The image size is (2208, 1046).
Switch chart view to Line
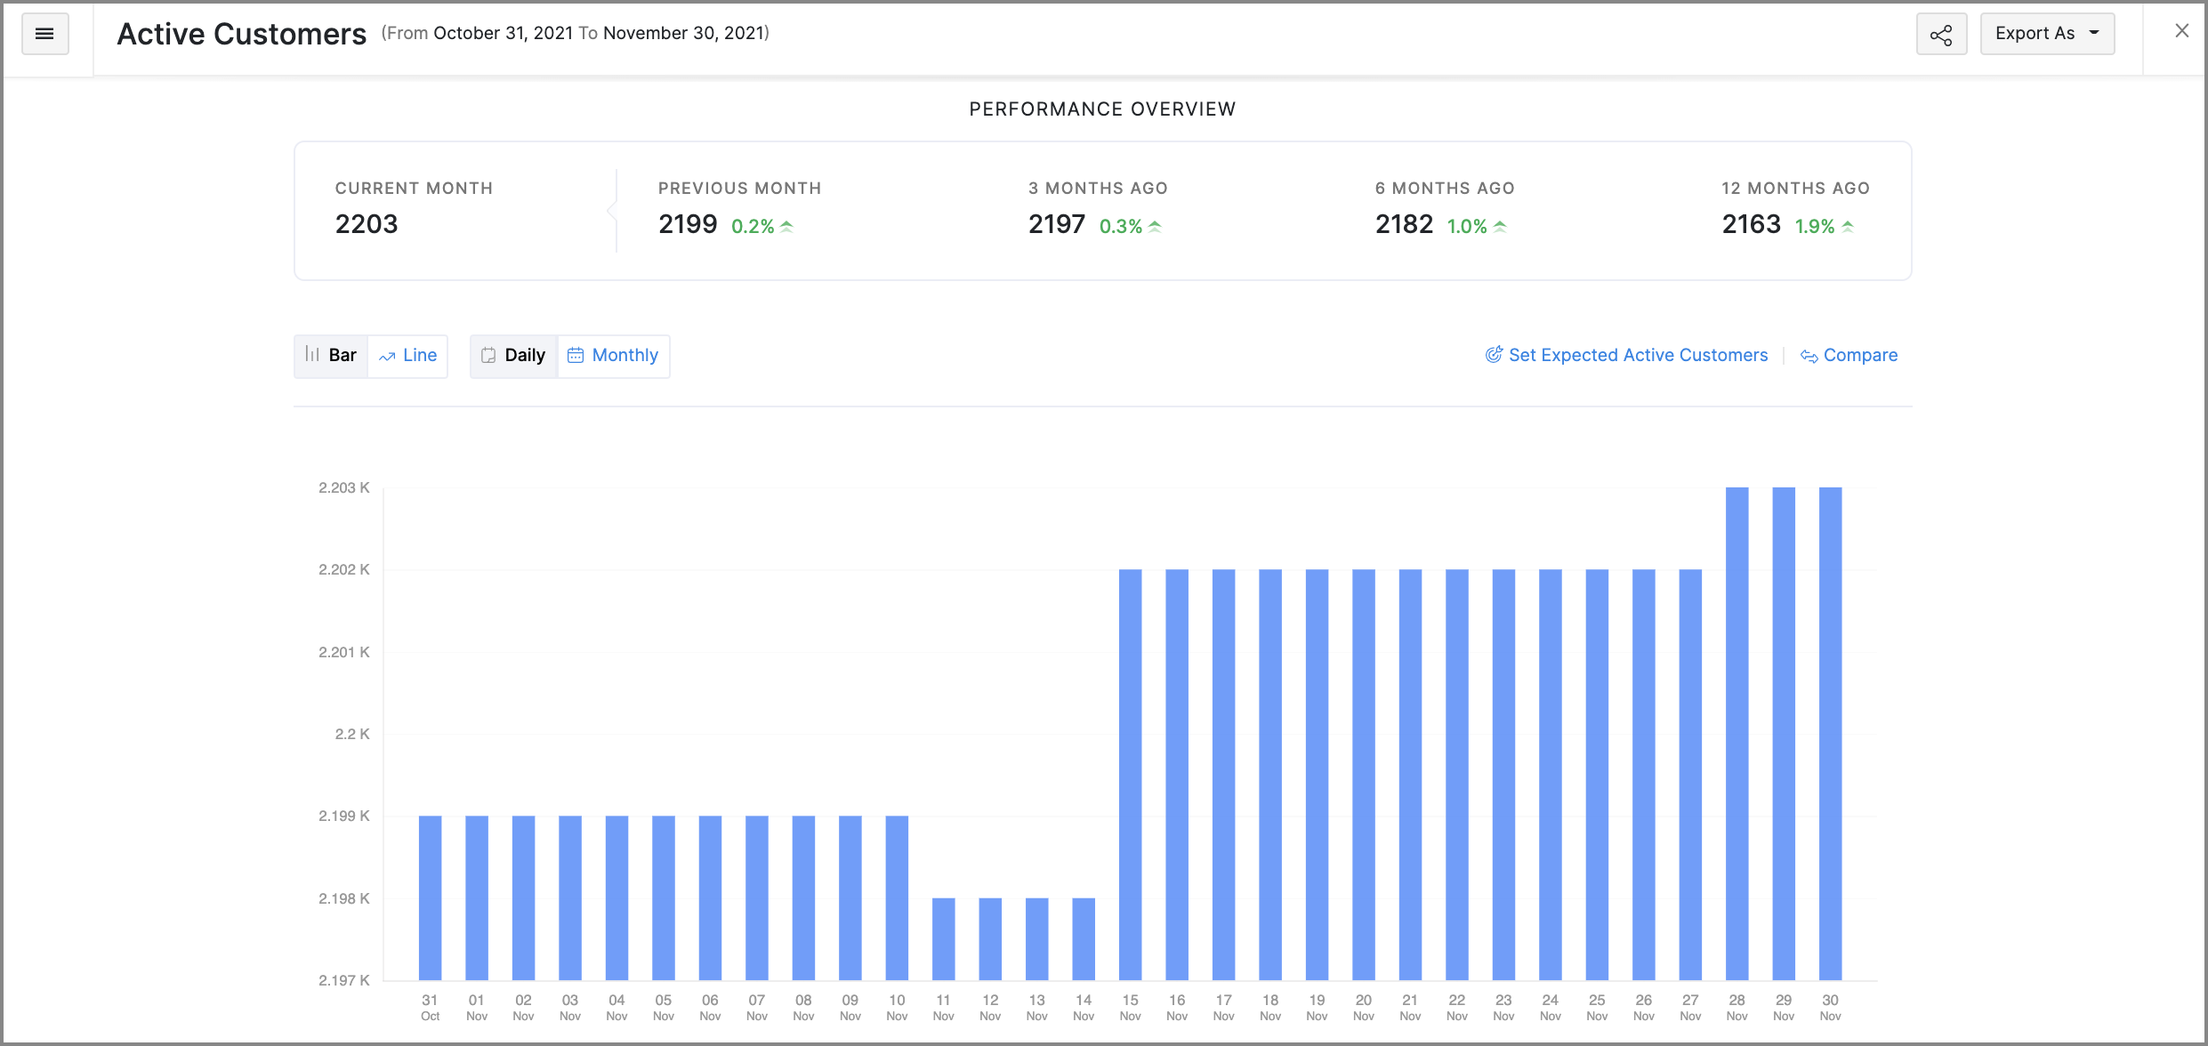click(x=419, y=355)
